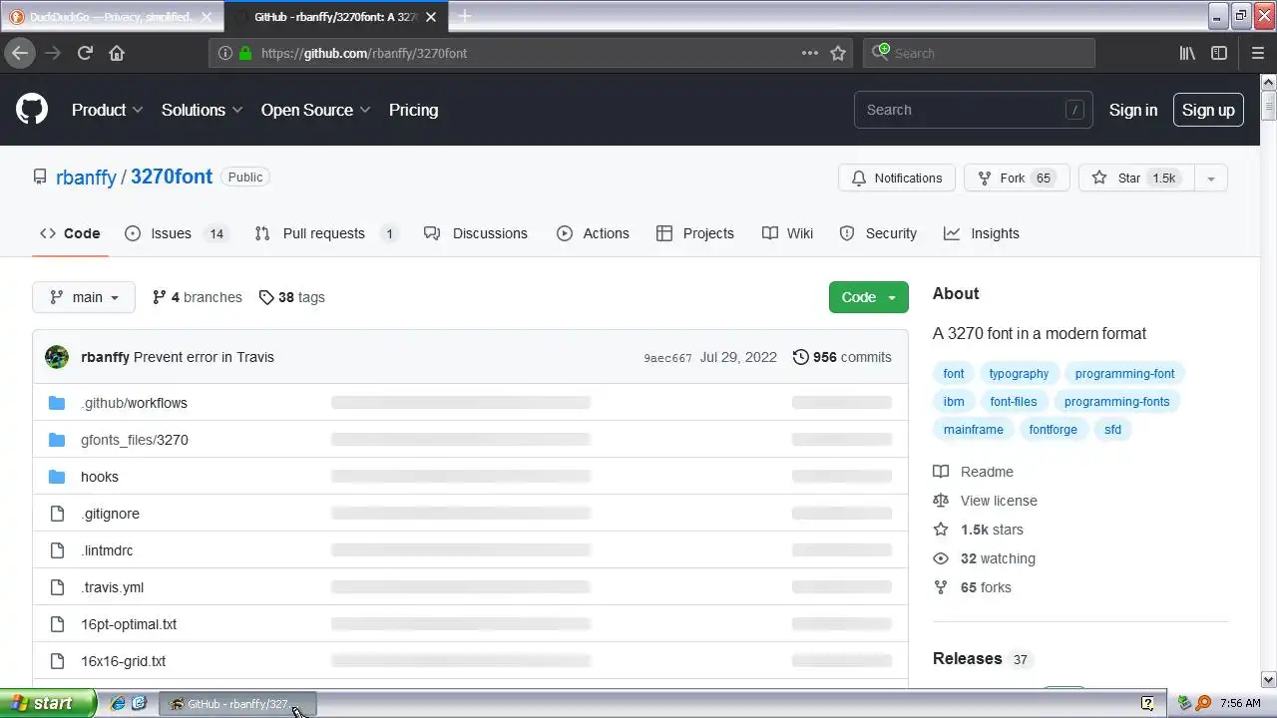Image resolution: width=1277 pixels, height=718 pixels.
Task: Click the license scale icon
Action: [941, 501]
